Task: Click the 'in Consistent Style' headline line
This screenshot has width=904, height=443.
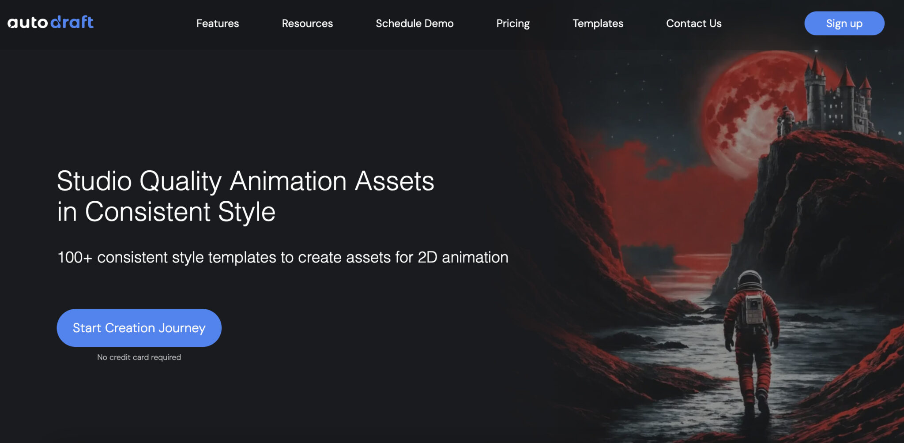Action: pos(166,212)
